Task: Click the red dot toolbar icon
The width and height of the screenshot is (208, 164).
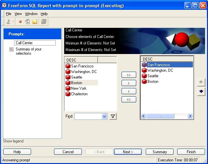Action: (20, 22)
